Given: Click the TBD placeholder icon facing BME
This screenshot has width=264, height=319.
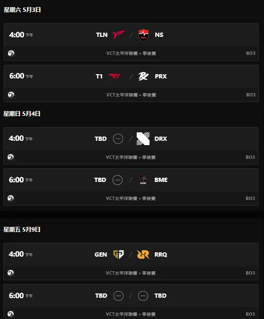Looking at the screenshot, I should pyautogui.click(x=117, y=180).
